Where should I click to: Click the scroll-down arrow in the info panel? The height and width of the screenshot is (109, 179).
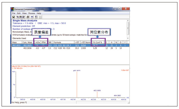pyautogui.click(x=128, y=38)
